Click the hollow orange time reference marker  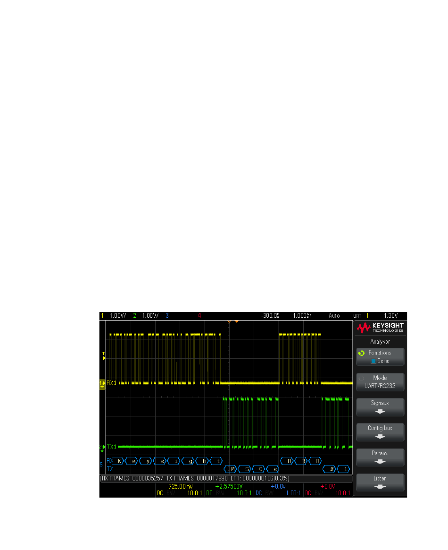[x=229, y=321]
